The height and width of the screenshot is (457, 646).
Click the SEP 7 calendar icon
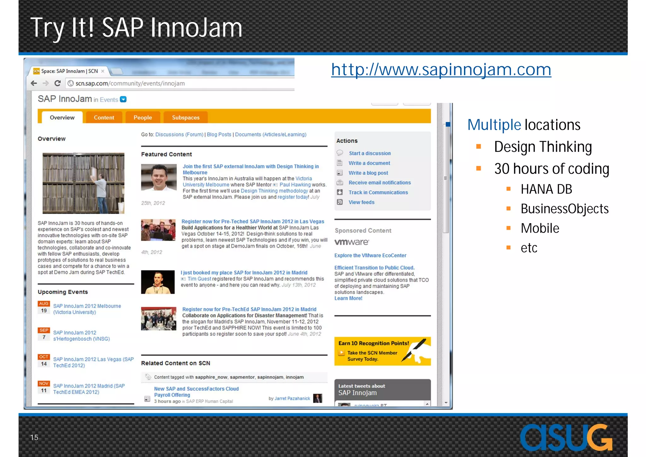[44, 334]
